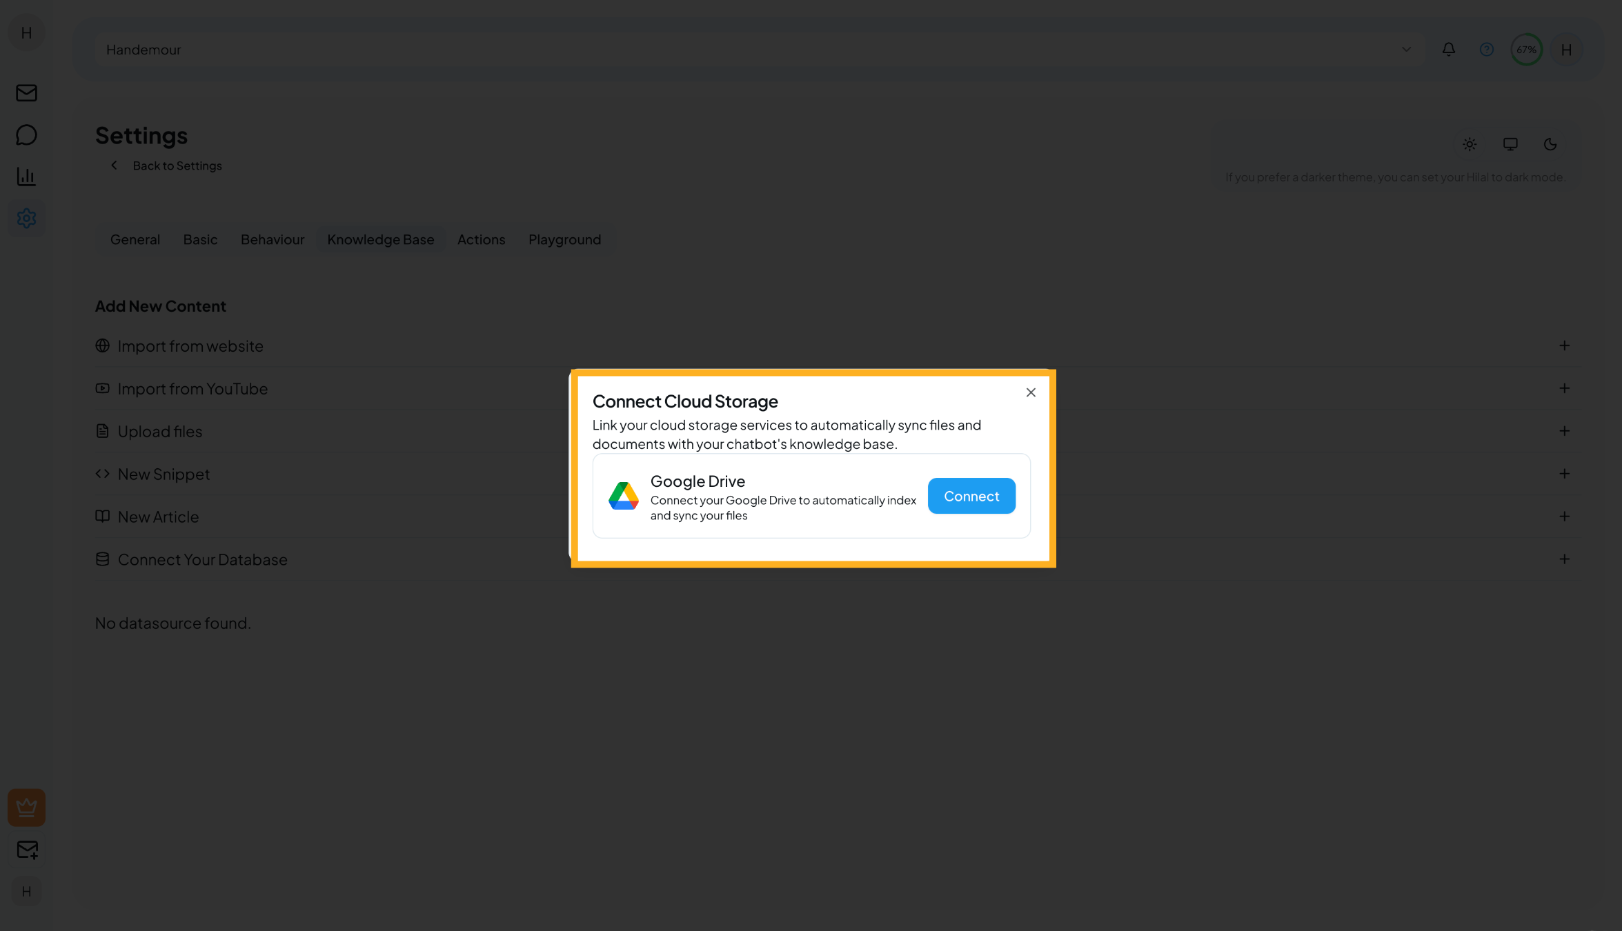
Task: Click the globe icon for website import
Action: click(102, 346)
